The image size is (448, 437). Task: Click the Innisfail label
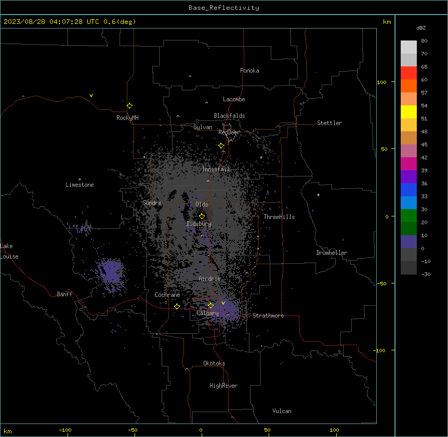click(216, 169)
